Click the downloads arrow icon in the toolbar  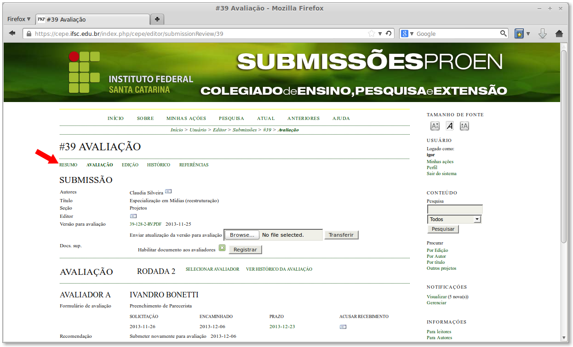click(x=543, y=33)
